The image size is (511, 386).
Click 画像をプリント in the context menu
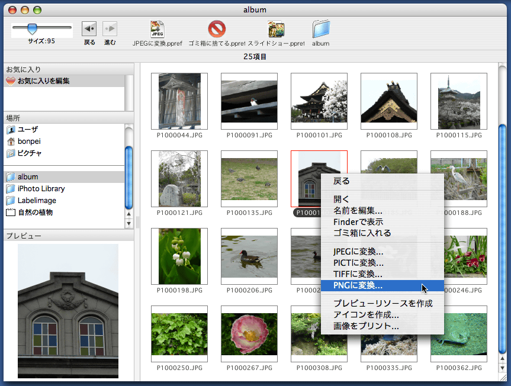[366, 326]
